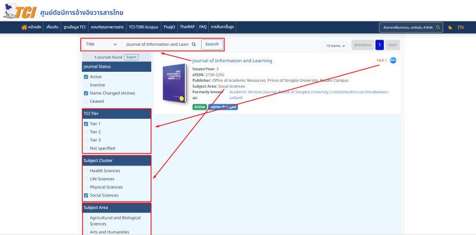
Task: Click the Subject Cluster panel header
Action: click(117, 160)
